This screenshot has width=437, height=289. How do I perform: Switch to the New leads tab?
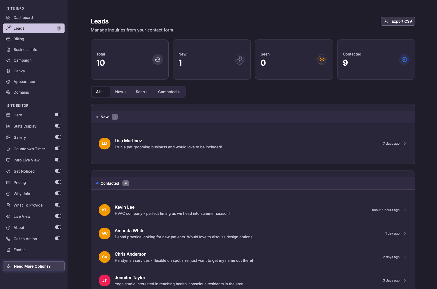click(121, 92)
